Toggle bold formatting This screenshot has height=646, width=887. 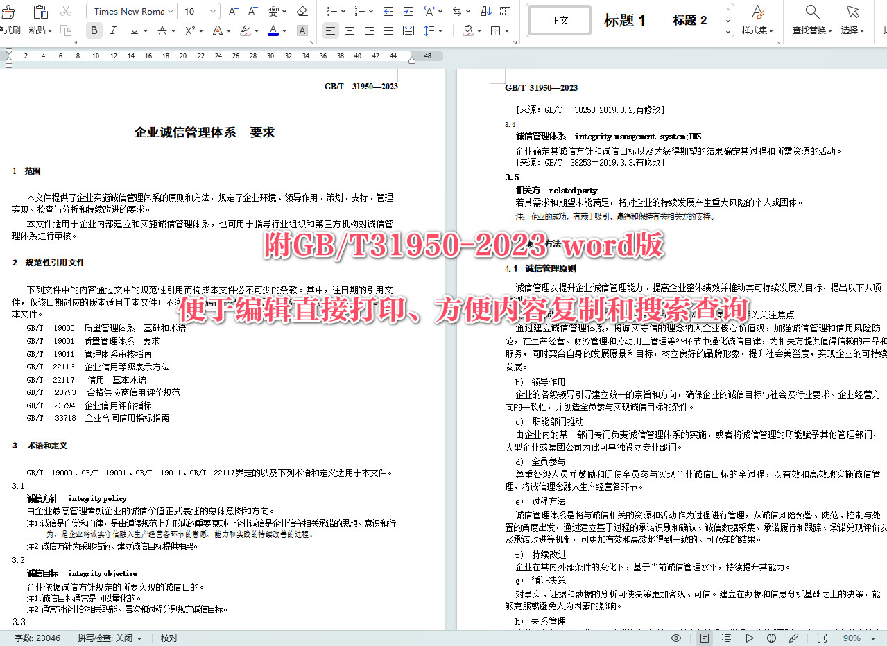coord(94,30)
